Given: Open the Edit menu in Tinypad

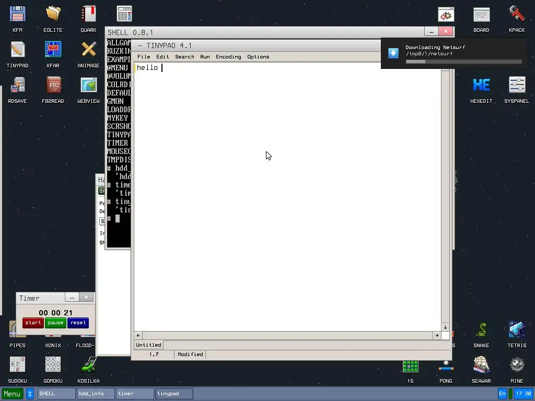Looking at the screenshot, I should point(162,56).
